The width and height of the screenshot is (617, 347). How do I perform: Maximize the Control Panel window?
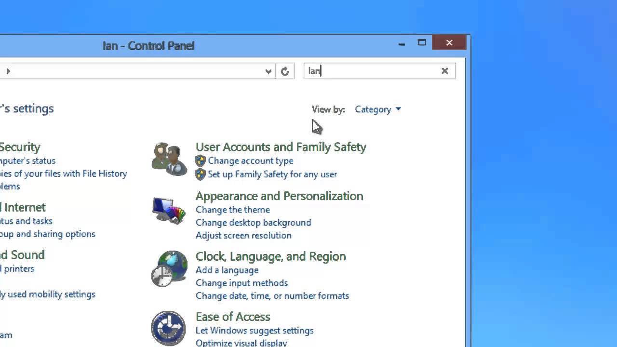click(x=422, y=43)
